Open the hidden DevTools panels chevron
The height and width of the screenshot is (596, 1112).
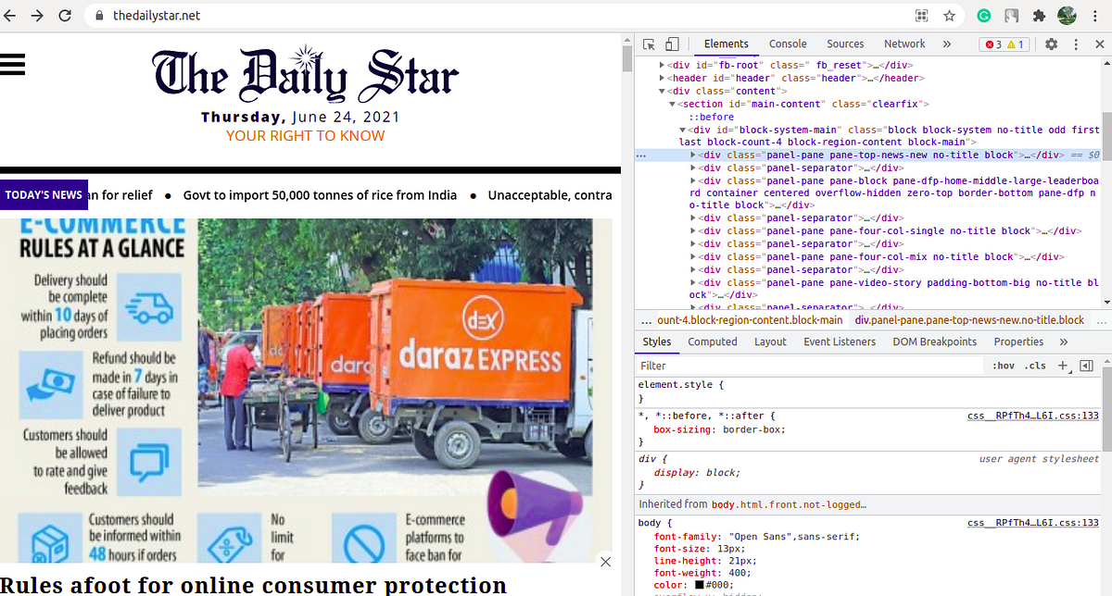pyautogui.click(x=947, y=43)
